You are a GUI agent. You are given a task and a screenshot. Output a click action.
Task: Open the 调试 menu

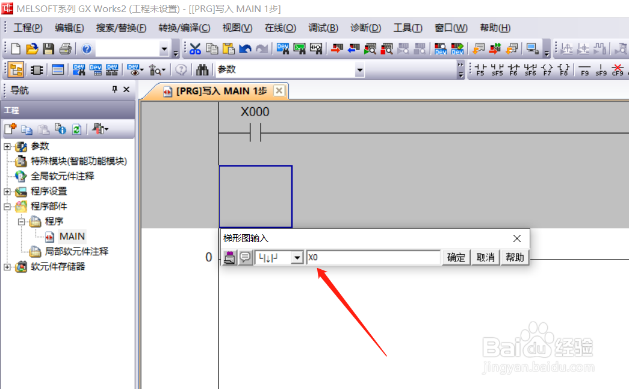pos(323,28)
